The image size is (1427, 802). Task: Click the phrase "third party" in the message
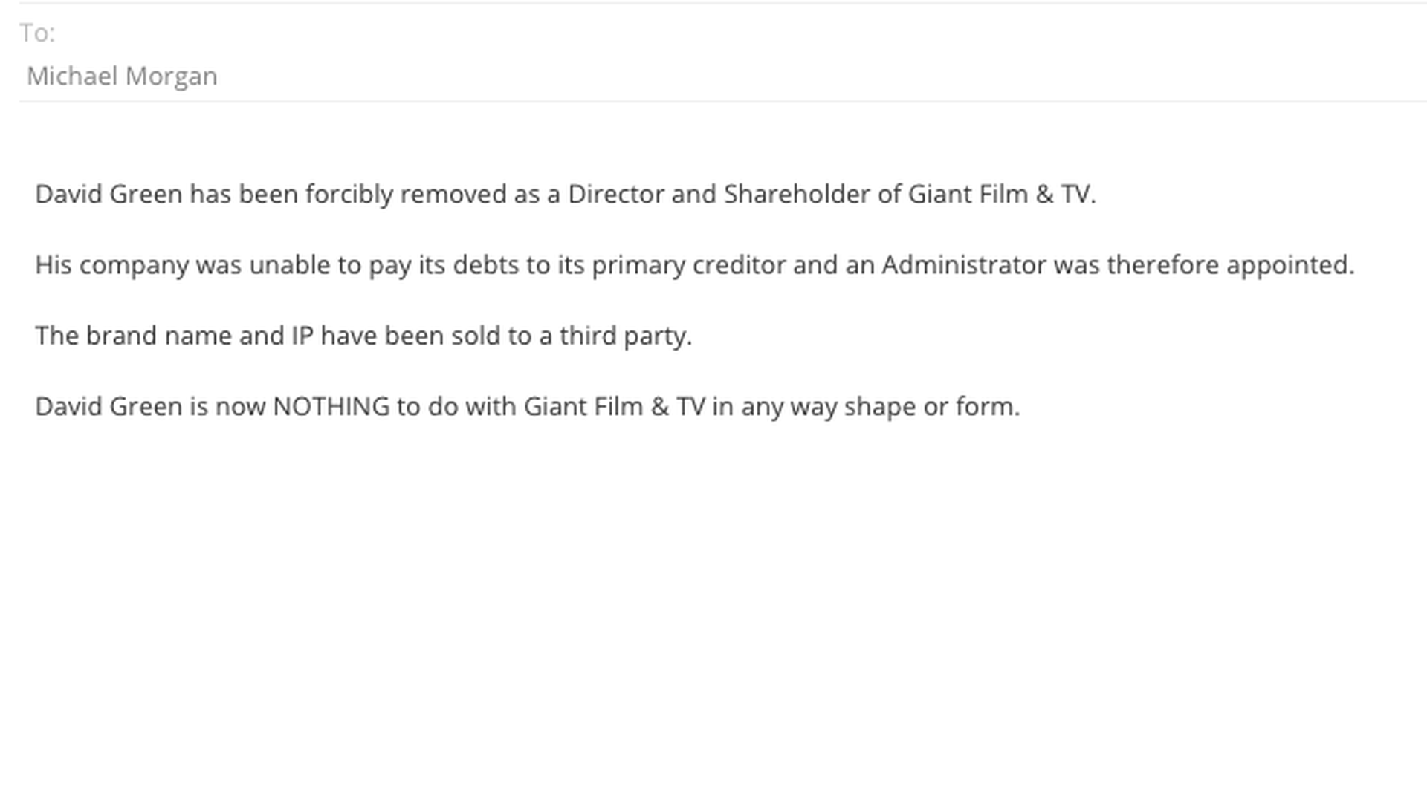[x=626, y=336]
